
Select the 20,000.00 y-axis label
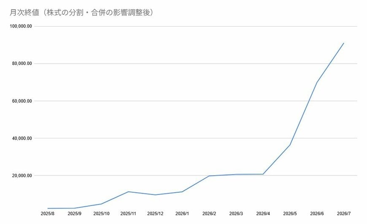[x=22, y=175]
